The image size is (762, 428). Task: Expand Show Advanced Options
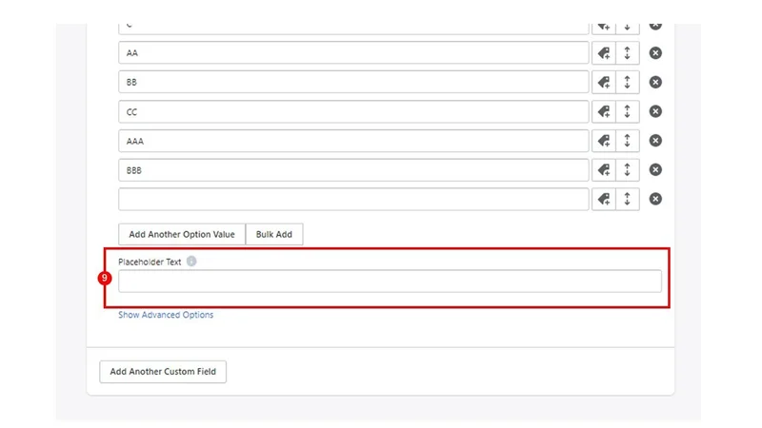coord(166,315)
